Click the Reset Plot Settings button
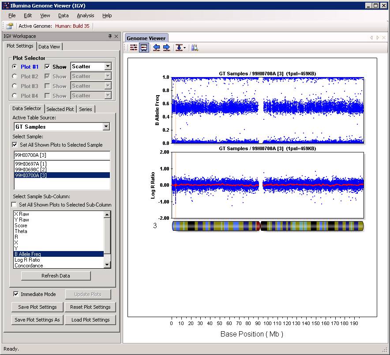390x355 pixels. click(x=90, y=307)
